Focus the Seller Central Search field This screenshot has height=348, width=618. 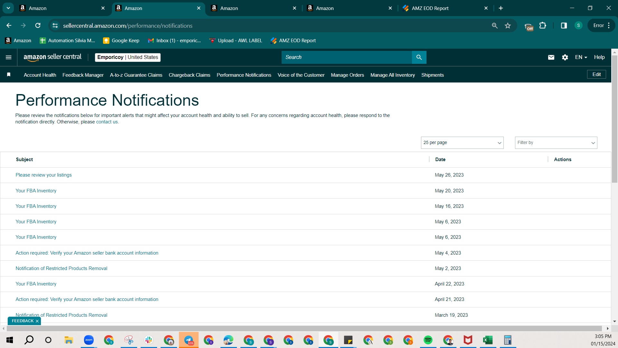pos(347,57)
